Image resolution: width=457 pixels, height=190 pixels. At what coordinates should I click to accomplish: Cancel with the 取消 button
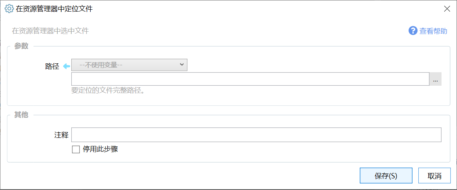[x=434, y=176]
